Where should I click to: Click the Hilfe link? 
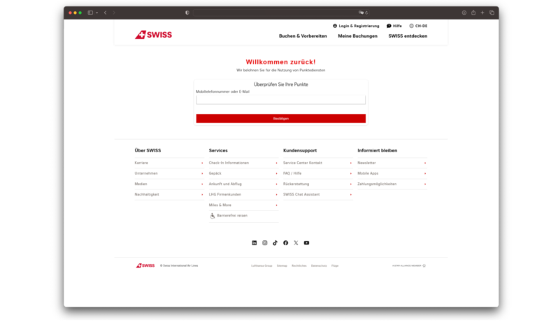(397, 26)
